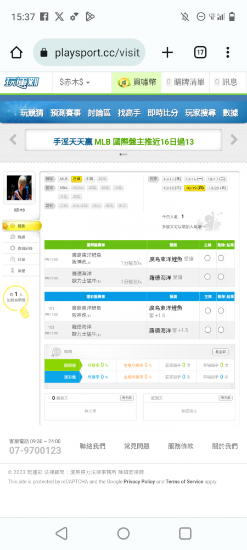Select 主推 radio for 國際盤 羅德海洋
The height and width of the screenshot is (550, 247).
(x=207, y=277)
